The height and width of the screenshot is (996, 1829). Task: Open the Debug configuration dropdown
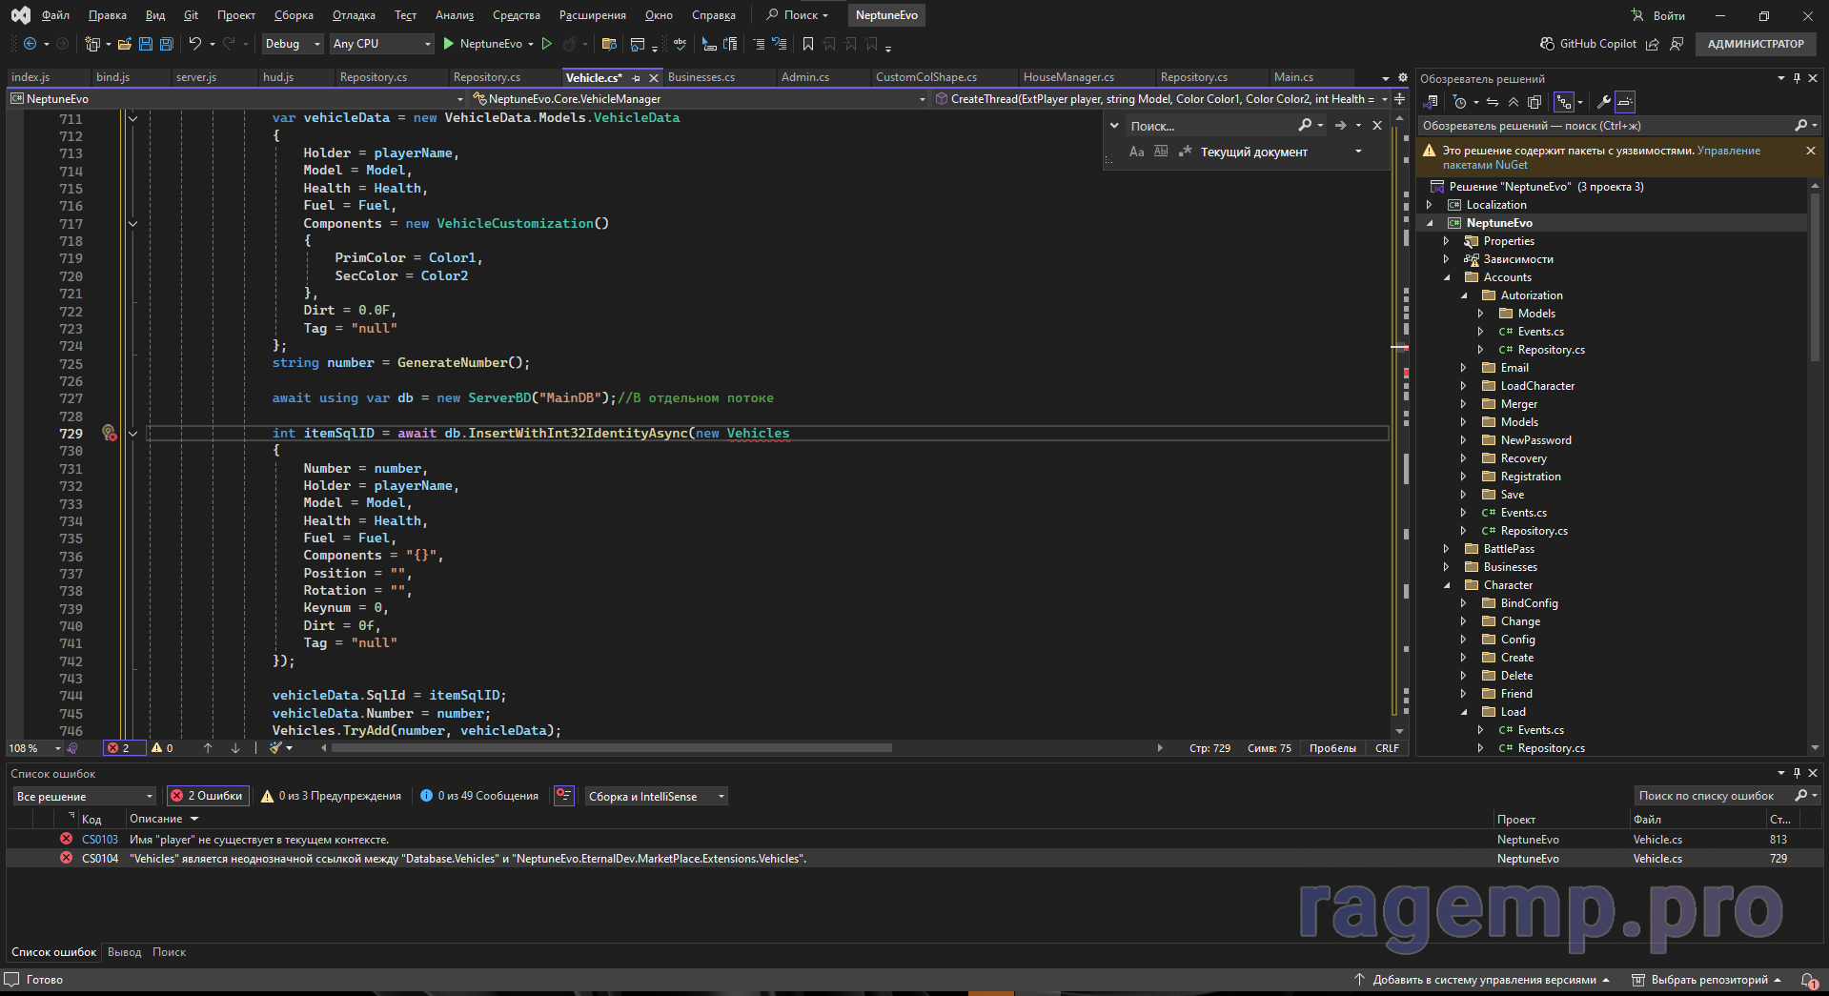[x=292, y=44]
